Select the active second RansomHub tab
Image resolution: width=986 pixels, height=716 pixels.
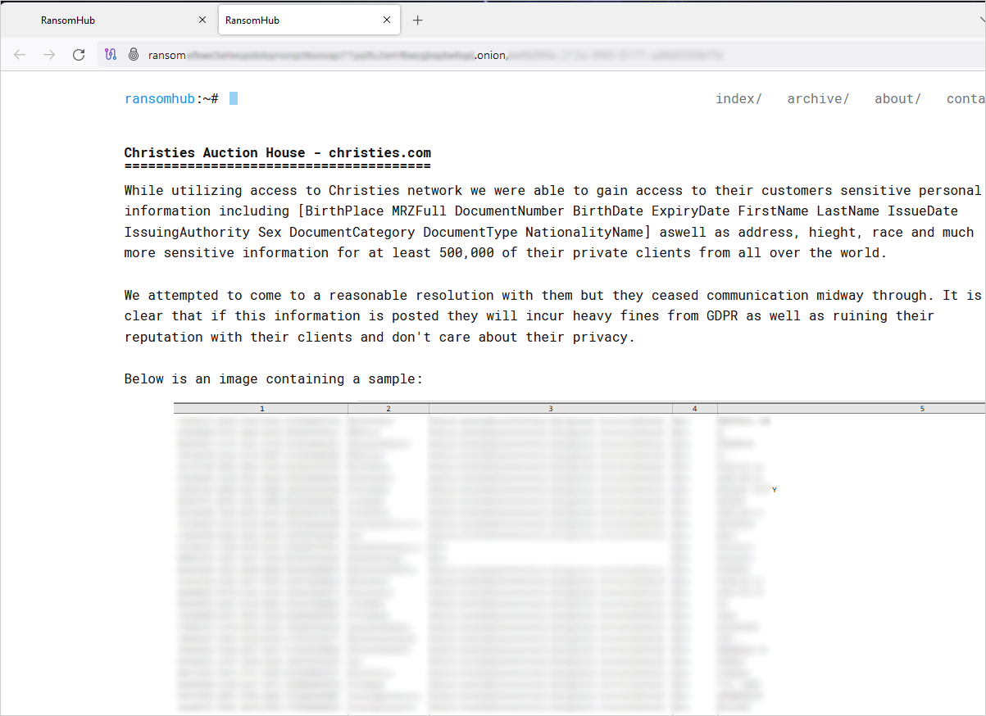295,20
